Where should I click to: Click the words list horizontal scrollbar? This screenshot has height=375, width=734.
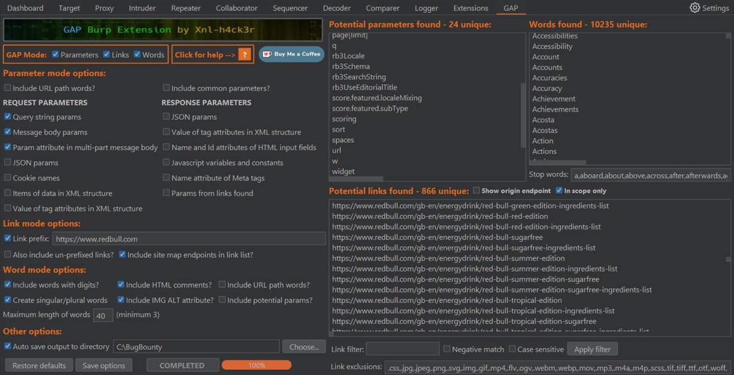pyautogui.click(x=559, y=162)
